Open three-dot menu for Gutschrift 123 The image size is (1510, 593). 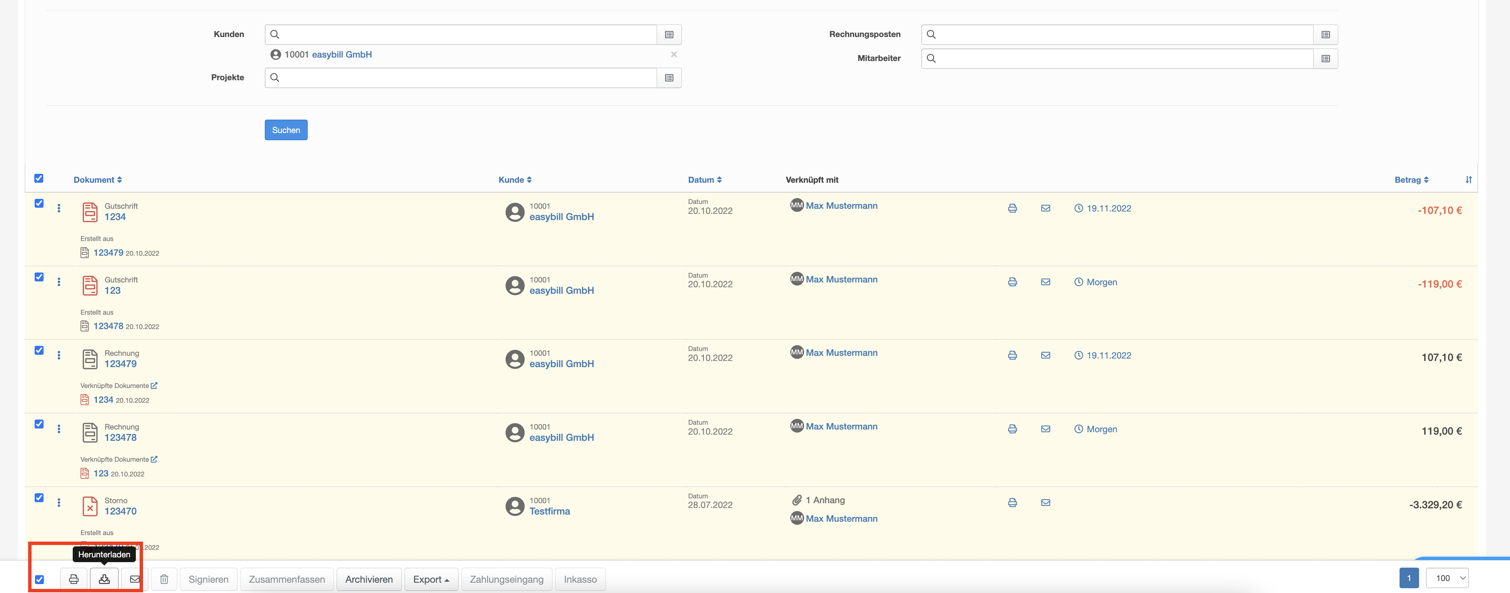tap(59, 282)
